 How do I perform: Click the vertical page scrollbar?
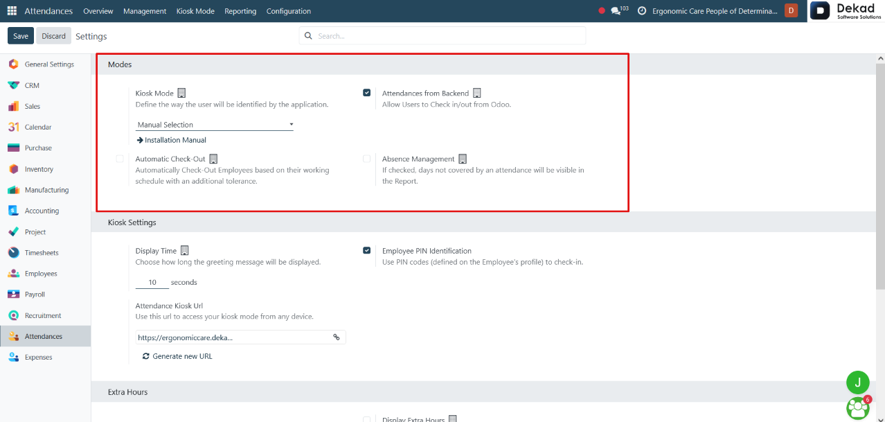(x=880, y=175)
